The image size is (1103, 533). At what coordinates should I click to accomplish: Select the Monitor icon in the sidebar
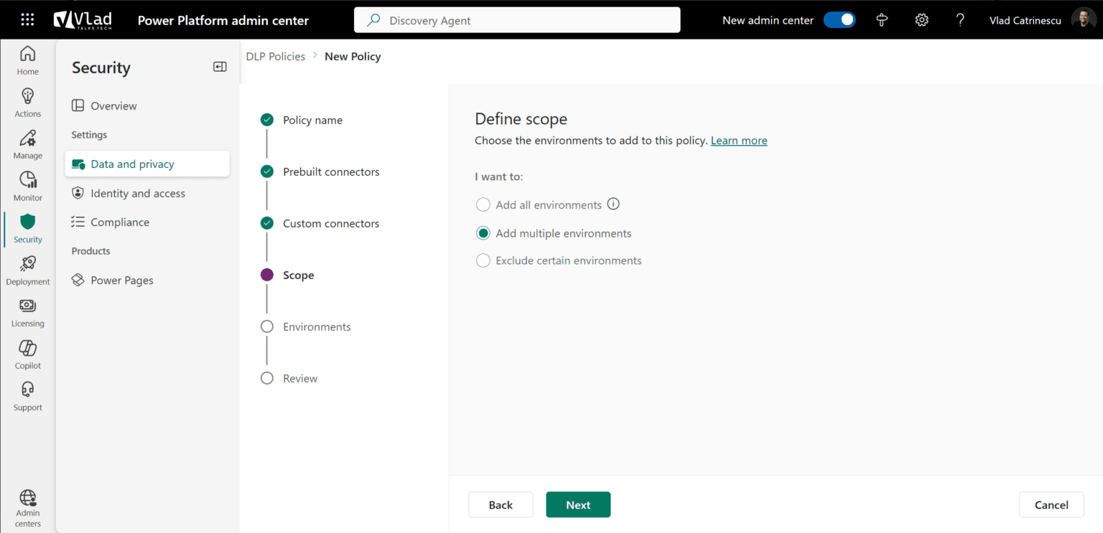(27, 185)
